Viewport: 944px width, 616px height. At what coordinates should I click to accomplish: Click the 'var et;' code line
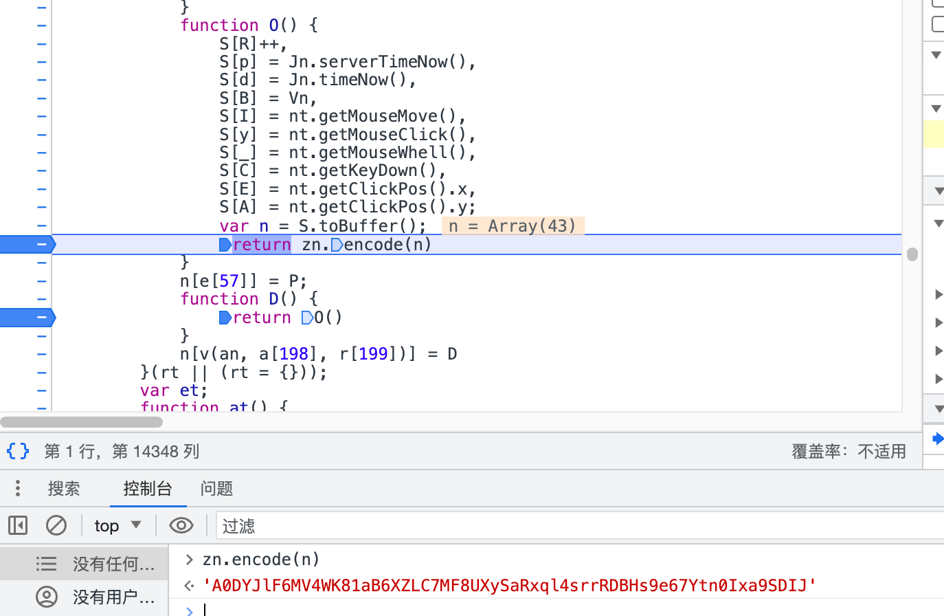[174, 390]
